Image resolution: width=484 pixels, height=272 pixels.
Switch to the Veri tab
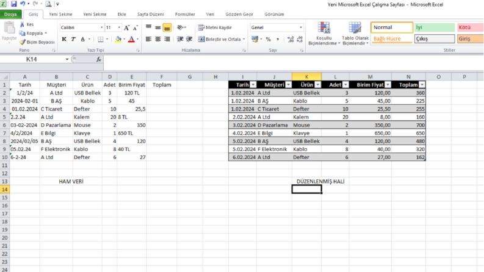210,14
